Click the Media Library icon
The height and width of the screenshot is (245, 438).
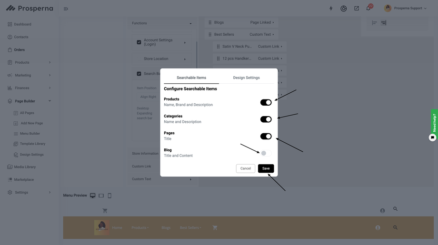[x=10, y=167]
